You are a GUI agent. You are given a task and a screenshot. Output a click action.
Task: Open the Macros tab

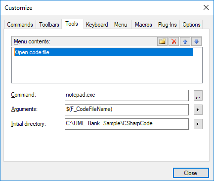[x=143, y=25]
